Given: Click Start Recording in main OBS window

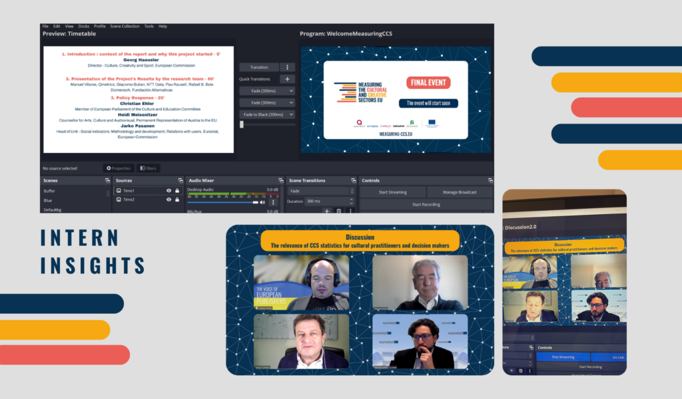Looking at the screenshot, I should [426, 205].
